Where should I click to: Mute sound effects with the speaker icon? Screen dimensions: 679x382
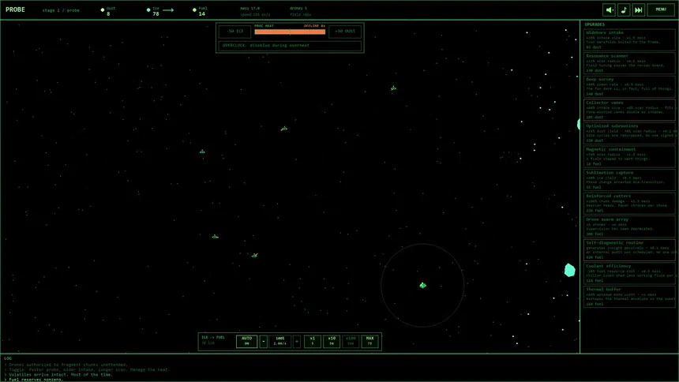609,10
